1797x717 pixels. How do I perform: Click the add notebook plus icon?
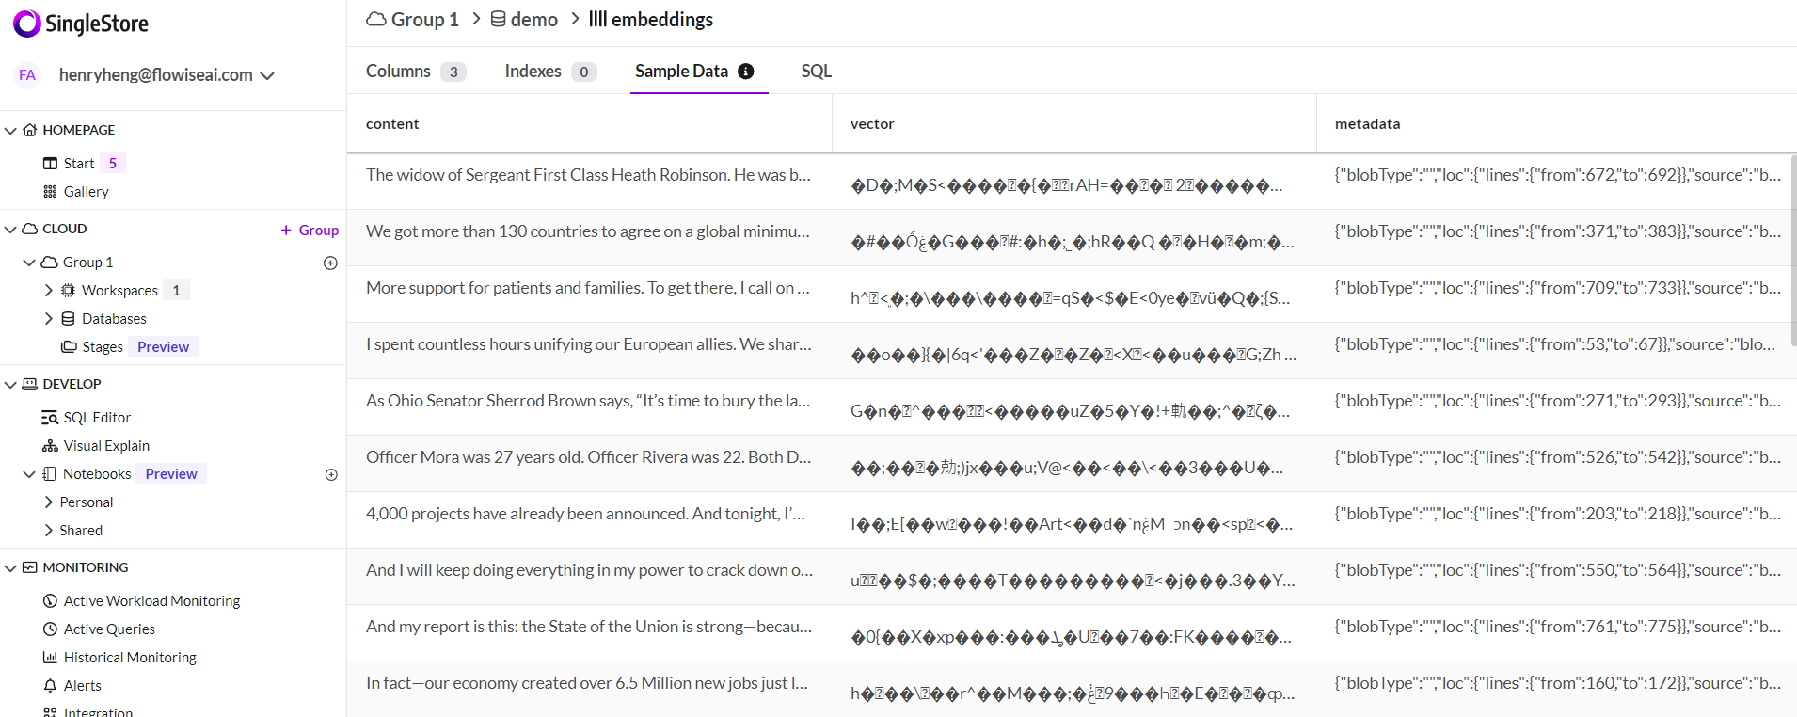click(331, 474)
